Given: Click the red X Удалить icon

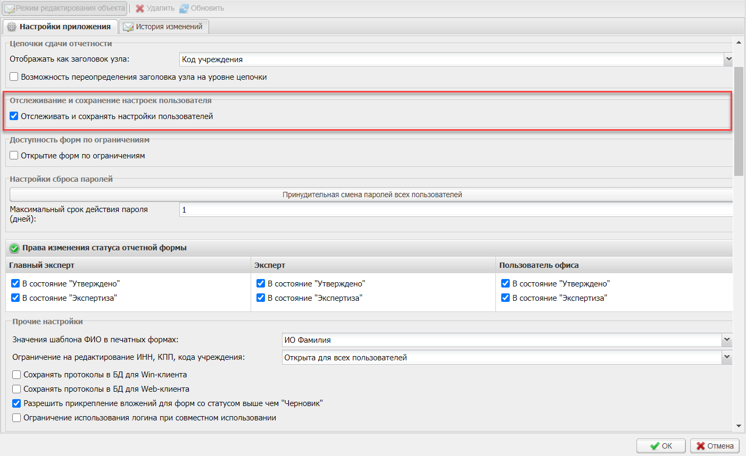Looking at the screenshot, I should pyautogui.click(x=140, y=9).
